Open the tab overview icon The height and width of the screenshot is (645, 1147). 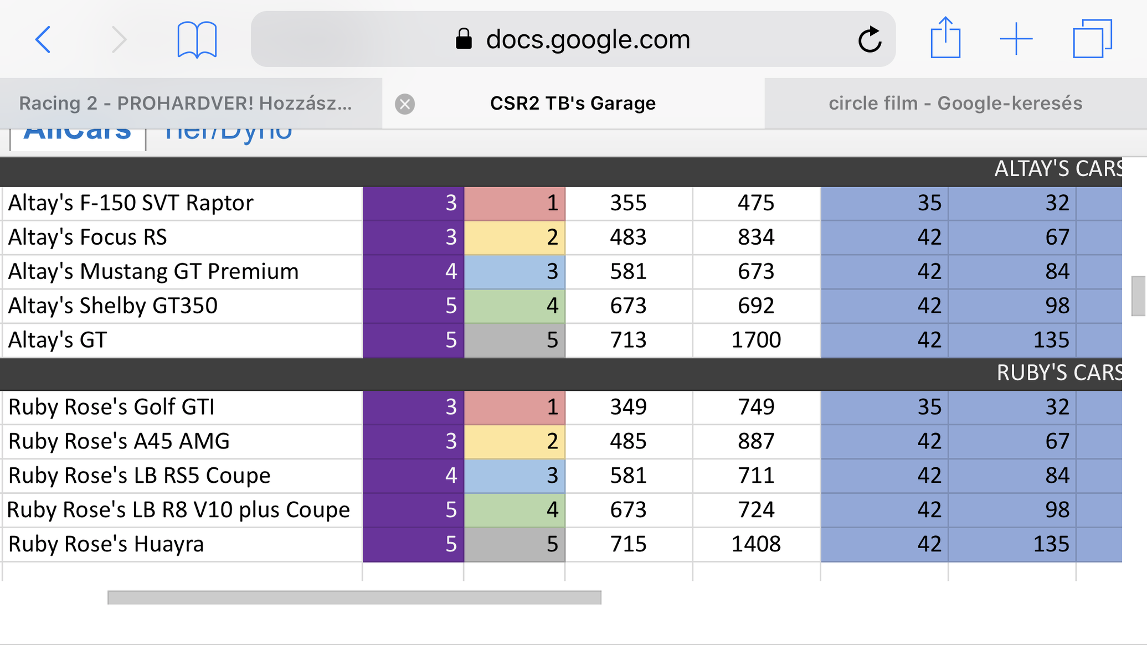[x=1092, y=39]
